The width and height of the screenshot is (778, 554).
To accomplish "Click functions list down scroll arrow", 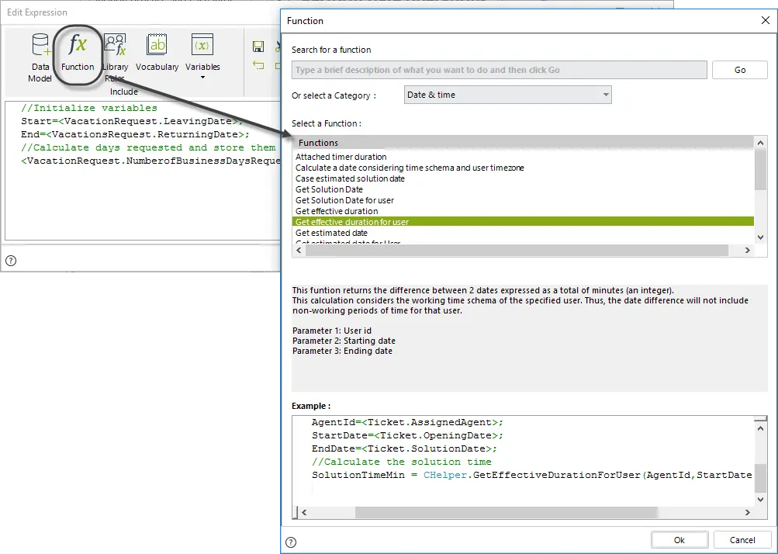I will click(x=761, y=237).
